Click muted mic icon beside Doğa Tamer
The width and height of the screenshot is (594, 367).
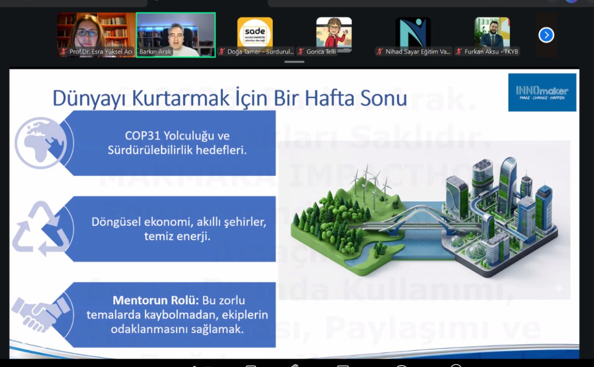pyautogui.click(x=222, y=52)
